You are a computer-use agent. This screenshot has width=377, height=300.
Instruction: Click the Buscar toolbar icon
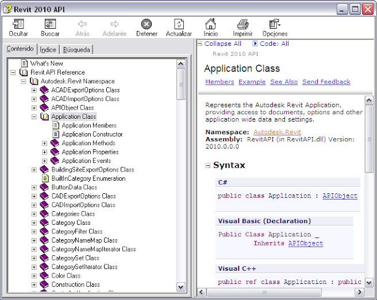(x=50, y=24)
